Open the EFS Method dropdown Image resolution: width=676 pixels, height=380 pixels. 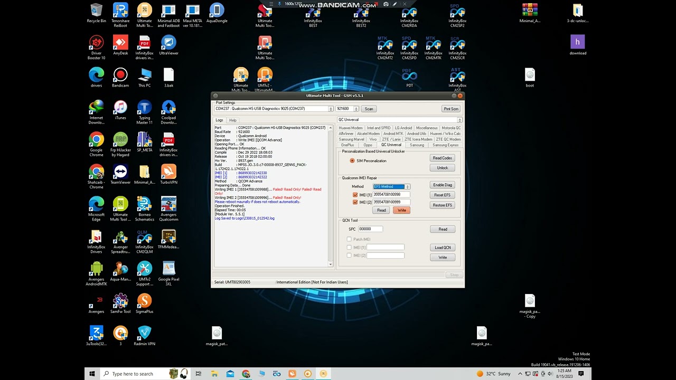click(407, 187)
